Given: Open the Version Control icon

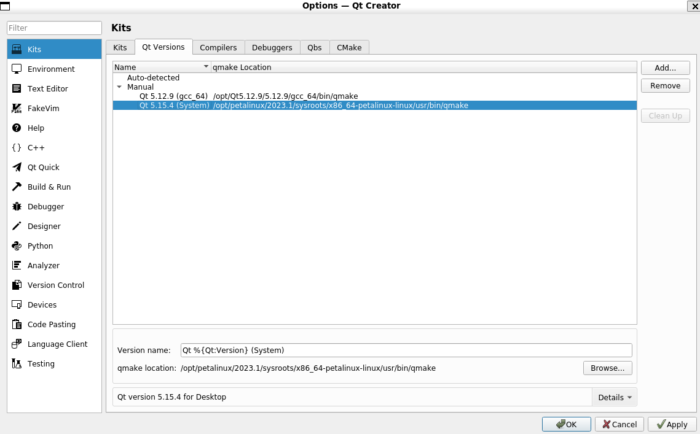Looking at the screenshot, I should click(17, 285).
